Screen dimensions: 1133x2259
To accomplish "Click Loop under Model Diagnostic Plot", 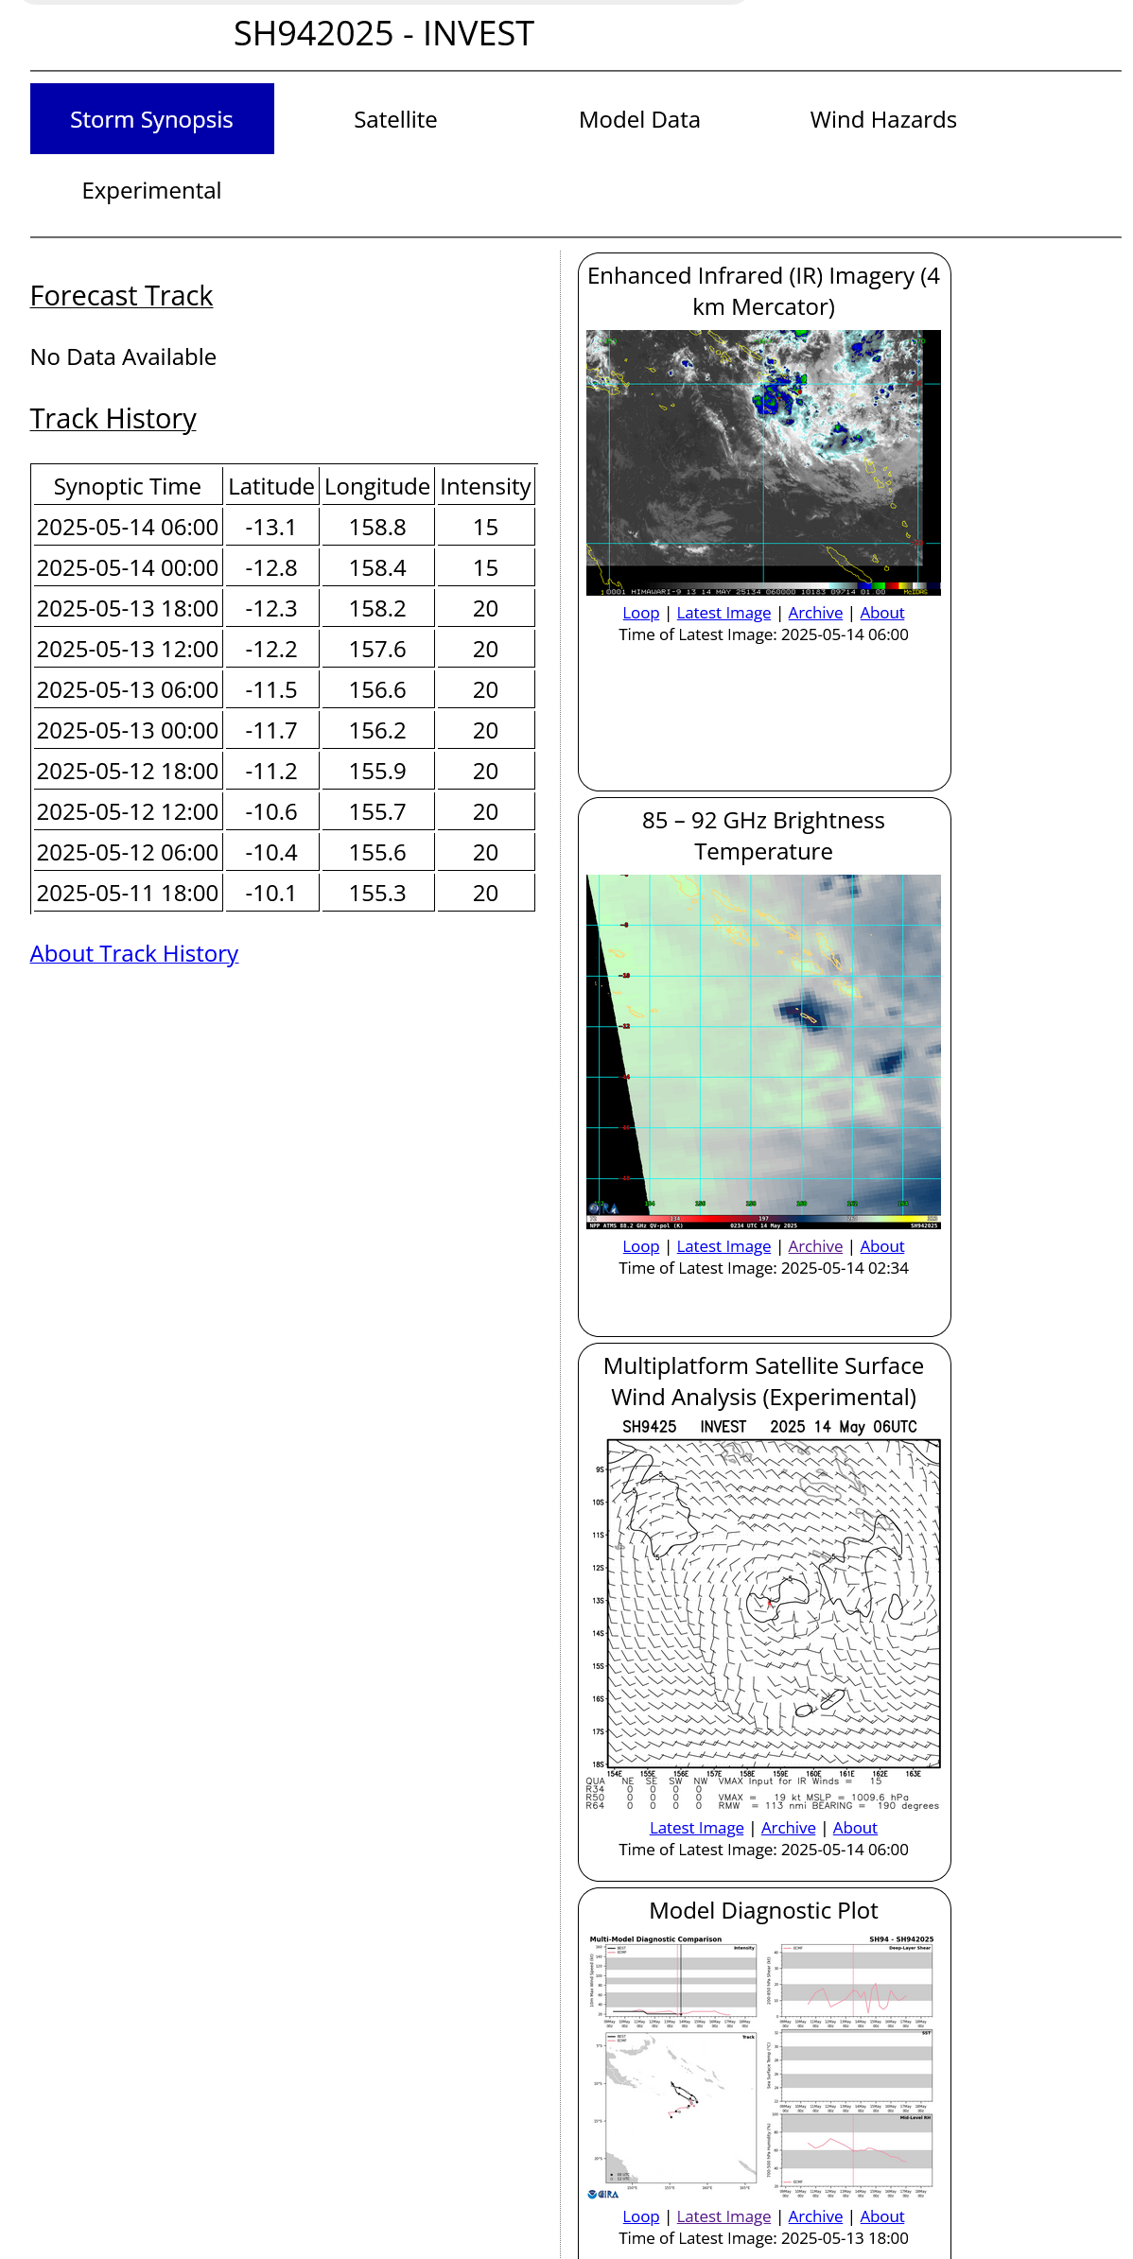I will 641,2216.
